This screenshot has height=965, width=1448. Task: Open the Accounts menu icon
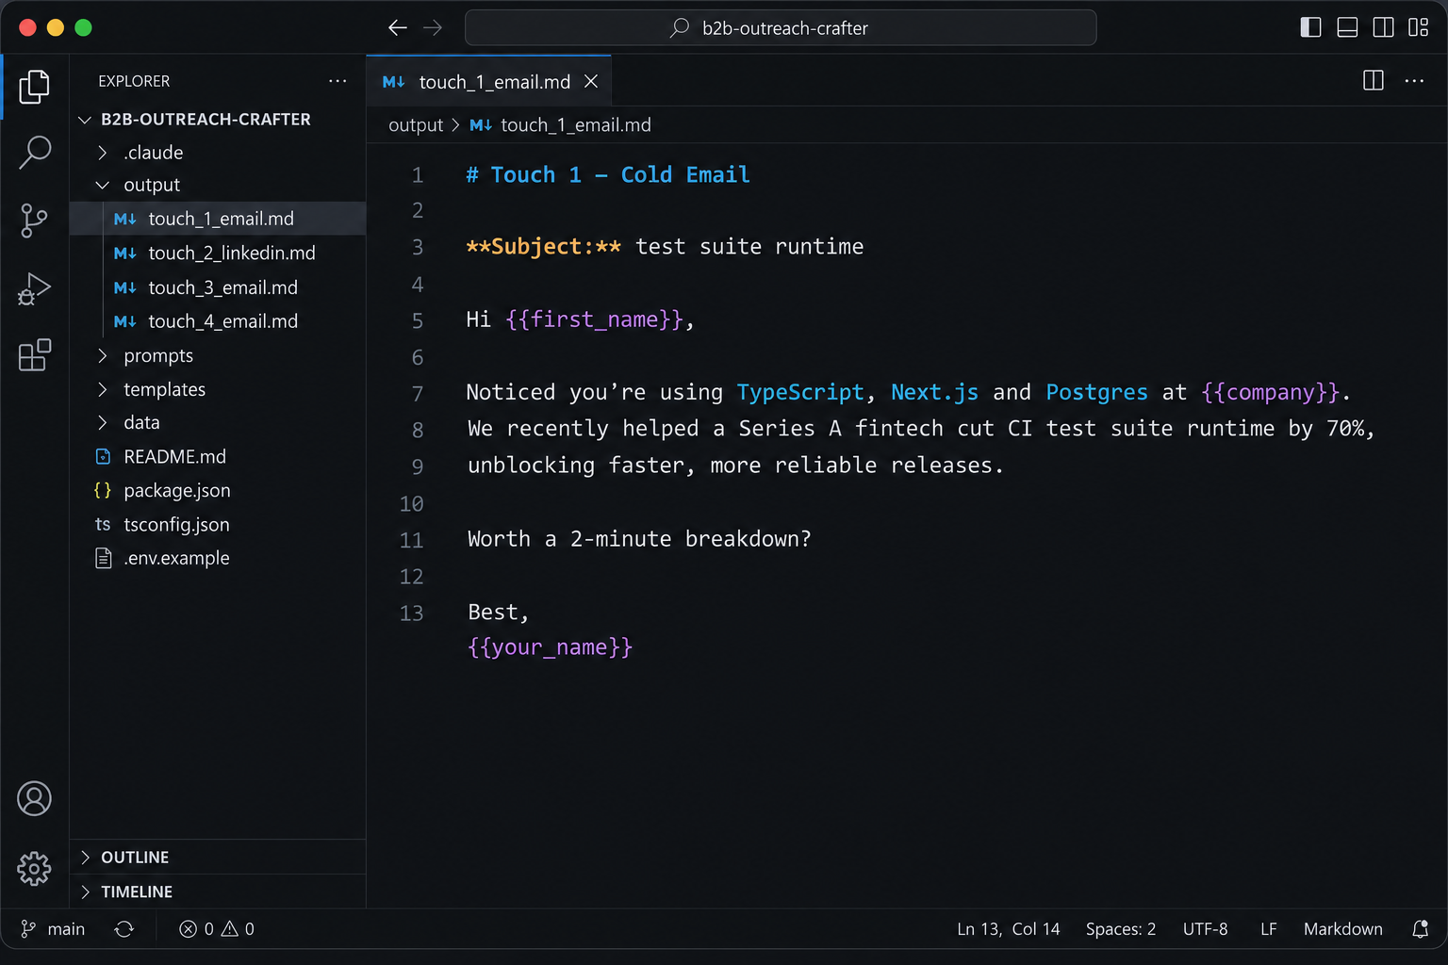(x=34, y=798)
